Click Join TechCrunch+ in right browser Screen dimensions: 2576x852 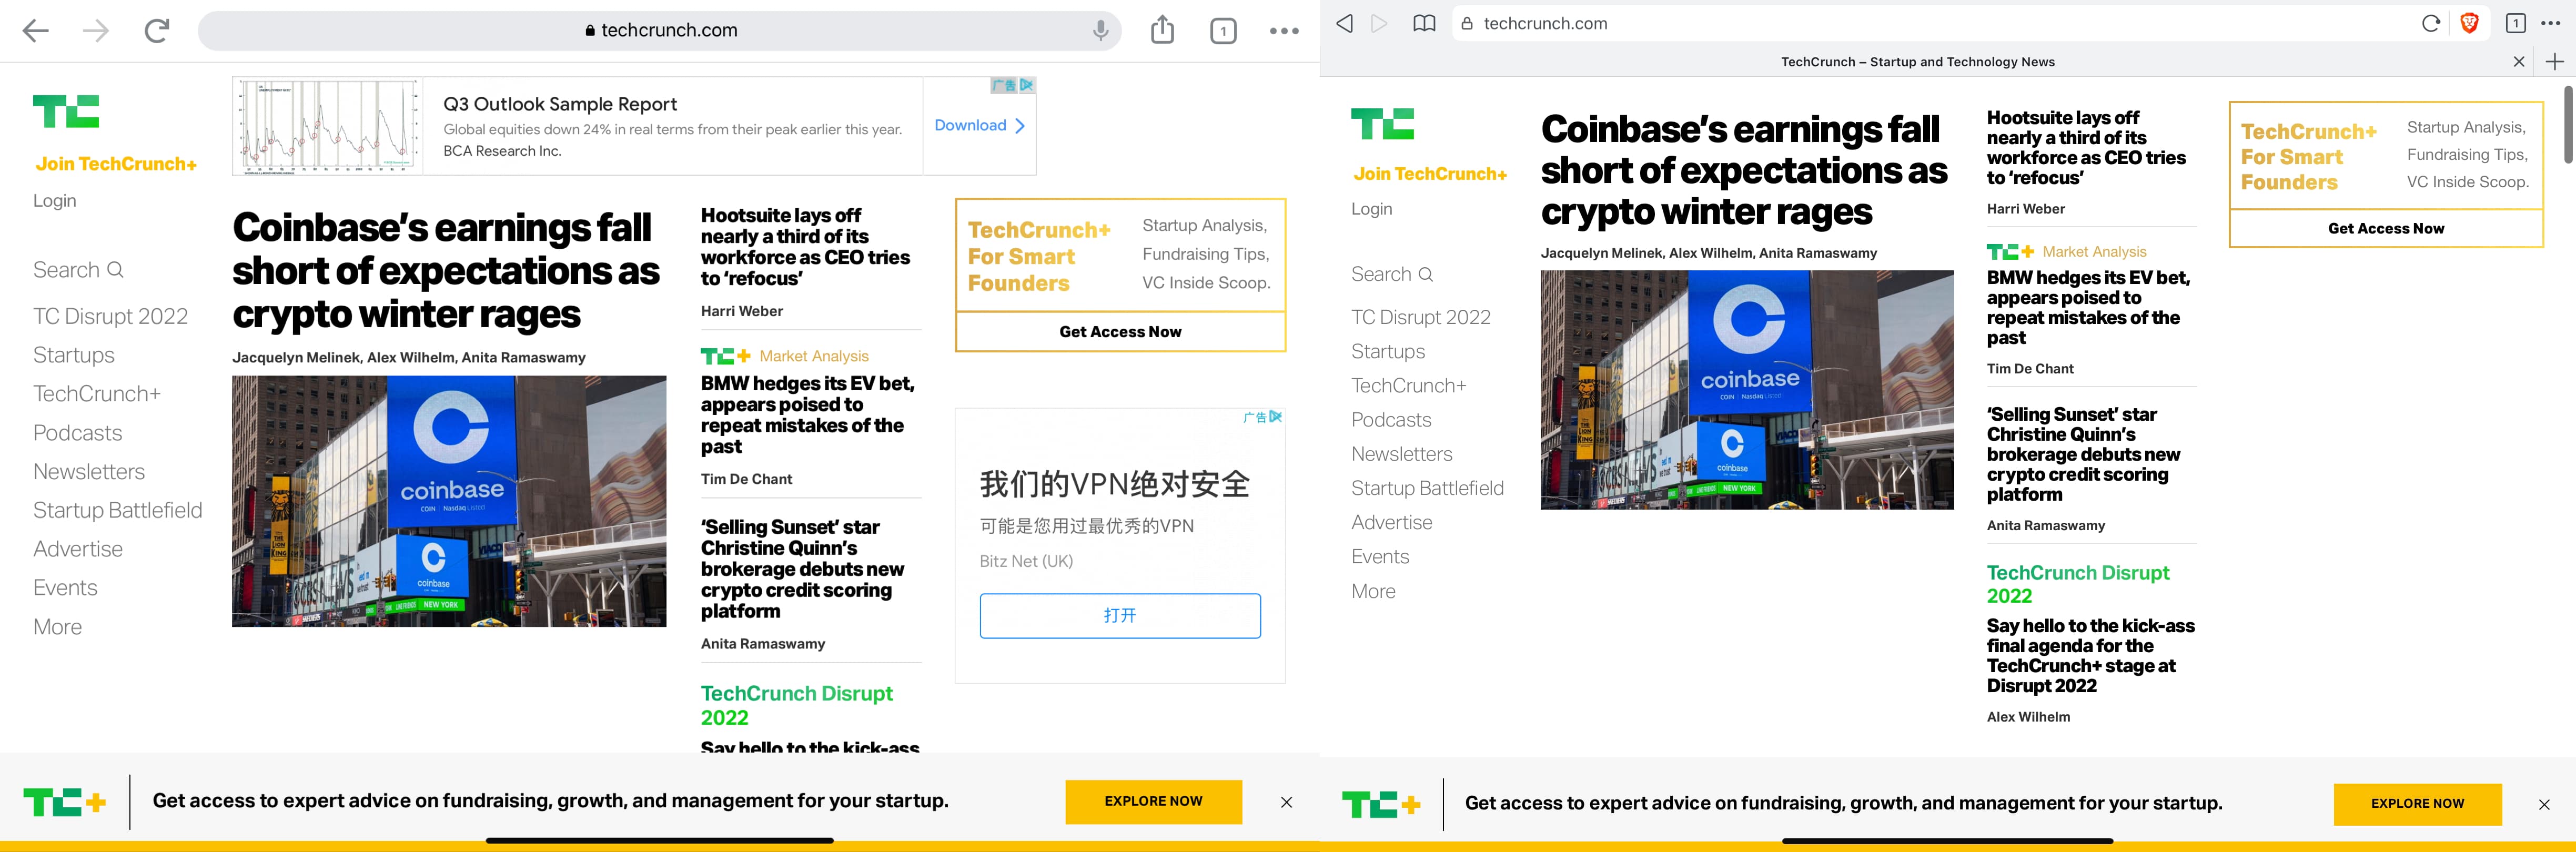click(1430, 174)
